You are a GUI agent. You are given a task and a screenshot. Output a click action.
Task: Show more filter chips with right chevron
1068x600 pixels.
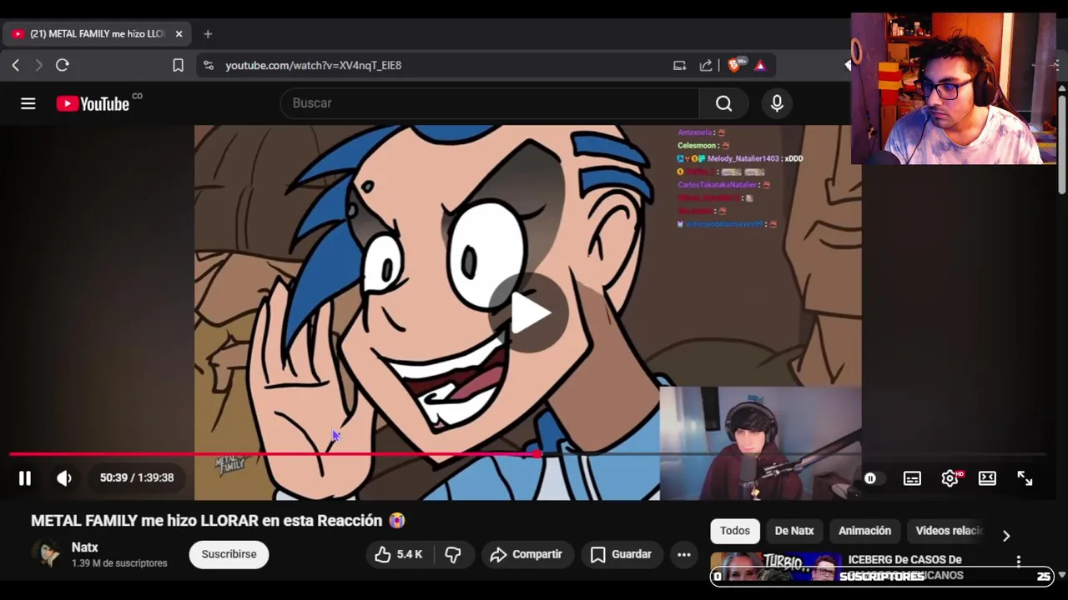pos(1006,536)
